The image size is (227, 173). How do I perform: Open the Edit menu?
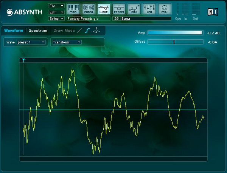point(56,12)
